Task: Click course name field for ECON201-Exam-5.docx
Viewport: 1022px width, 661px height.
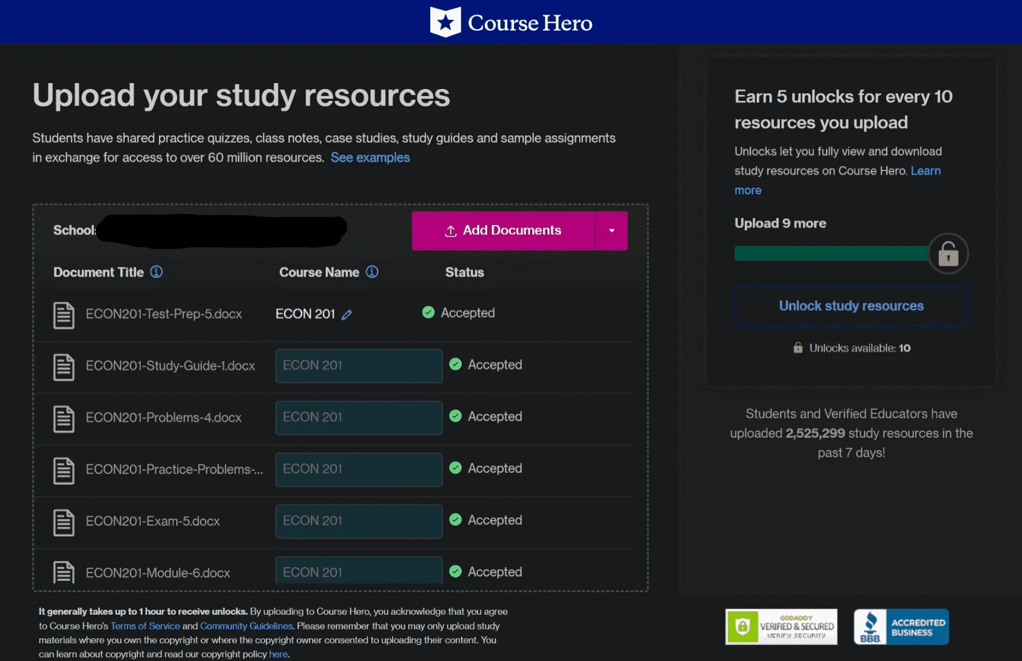Action: pos(359,521)
